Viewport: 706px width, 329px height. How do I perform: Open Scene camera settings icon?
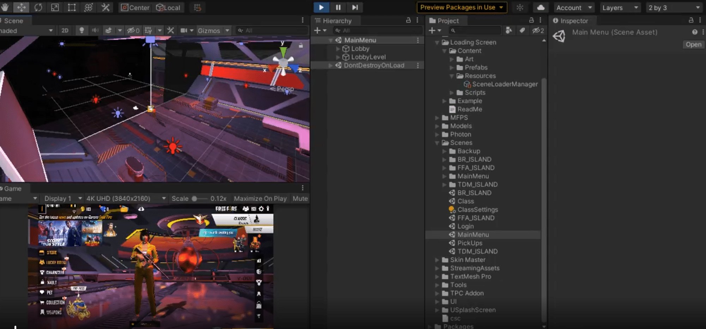tap(184, 31)
